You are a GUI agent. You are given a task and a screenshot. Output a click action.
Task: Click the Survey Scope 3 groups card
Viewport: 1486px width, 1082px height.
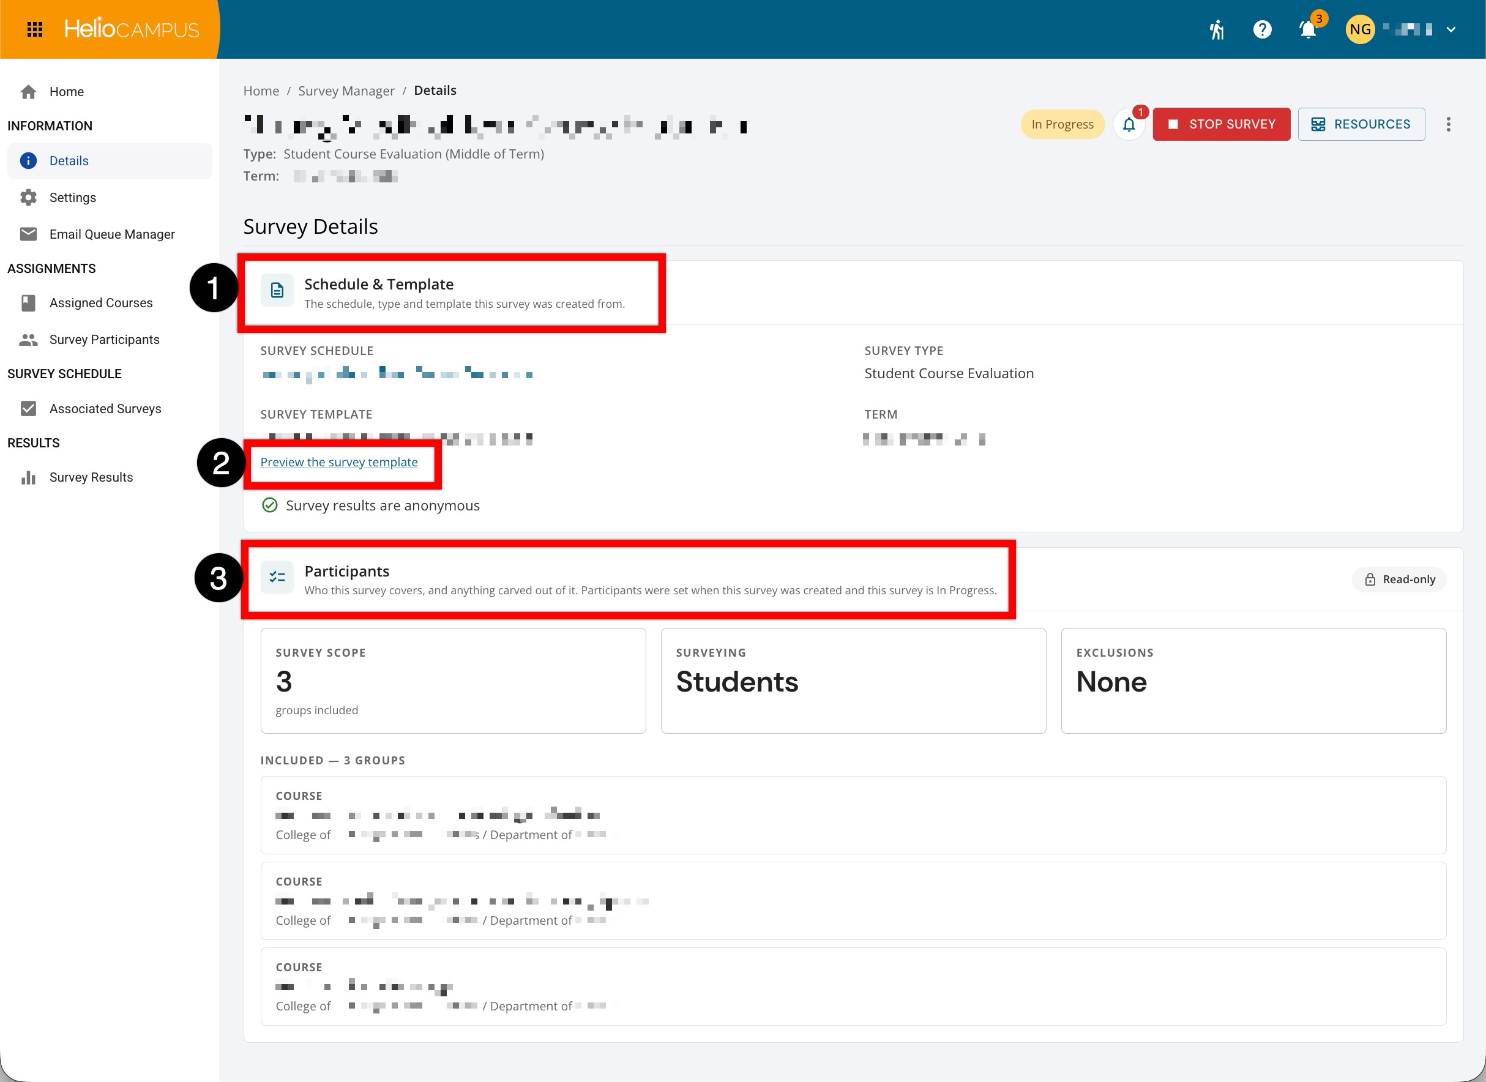point(453,681)
